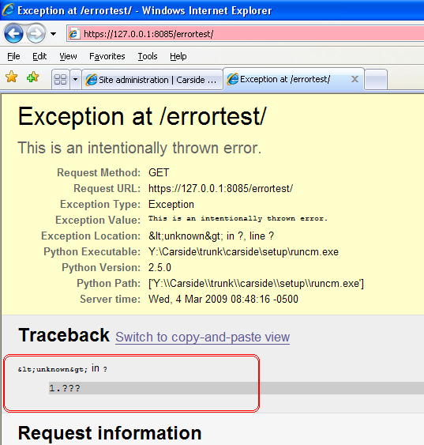Screen dimensions: 424x445
Task: Click the Request Method value GET
Action: 159,172
